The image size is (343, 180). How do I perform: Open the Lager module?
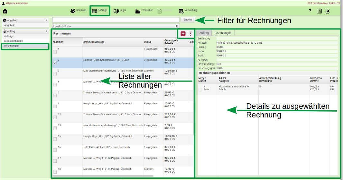tap(120, 11)
